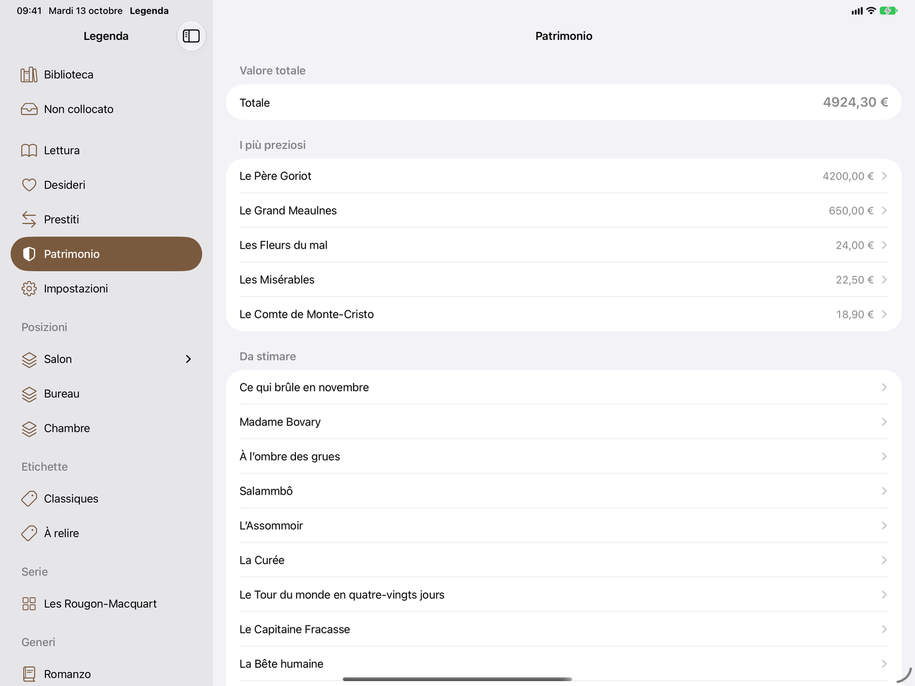Viewport: 915px width, 686px height.
Task: Open Les Fleurs du mal chevron
Action: pyautogui.click(x=884, y=245)
